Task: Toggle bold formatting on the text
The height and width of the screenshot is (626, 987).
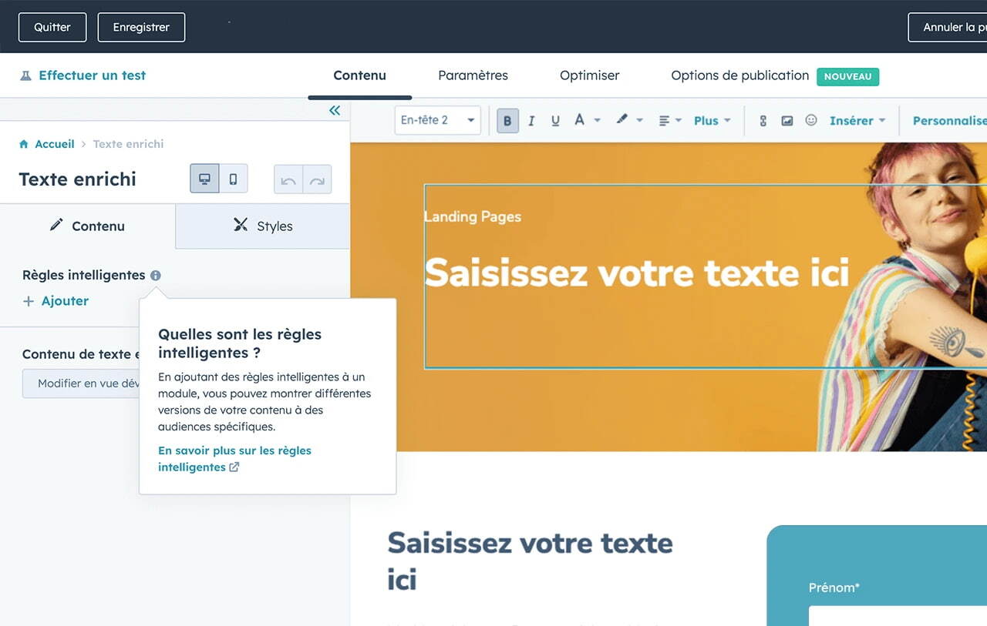Action: [507, 120]
